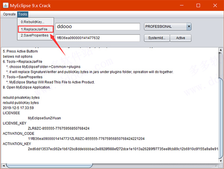This screenshot has width=224, height=169.
Task: Open the Opreate menu
Action: 9,14
